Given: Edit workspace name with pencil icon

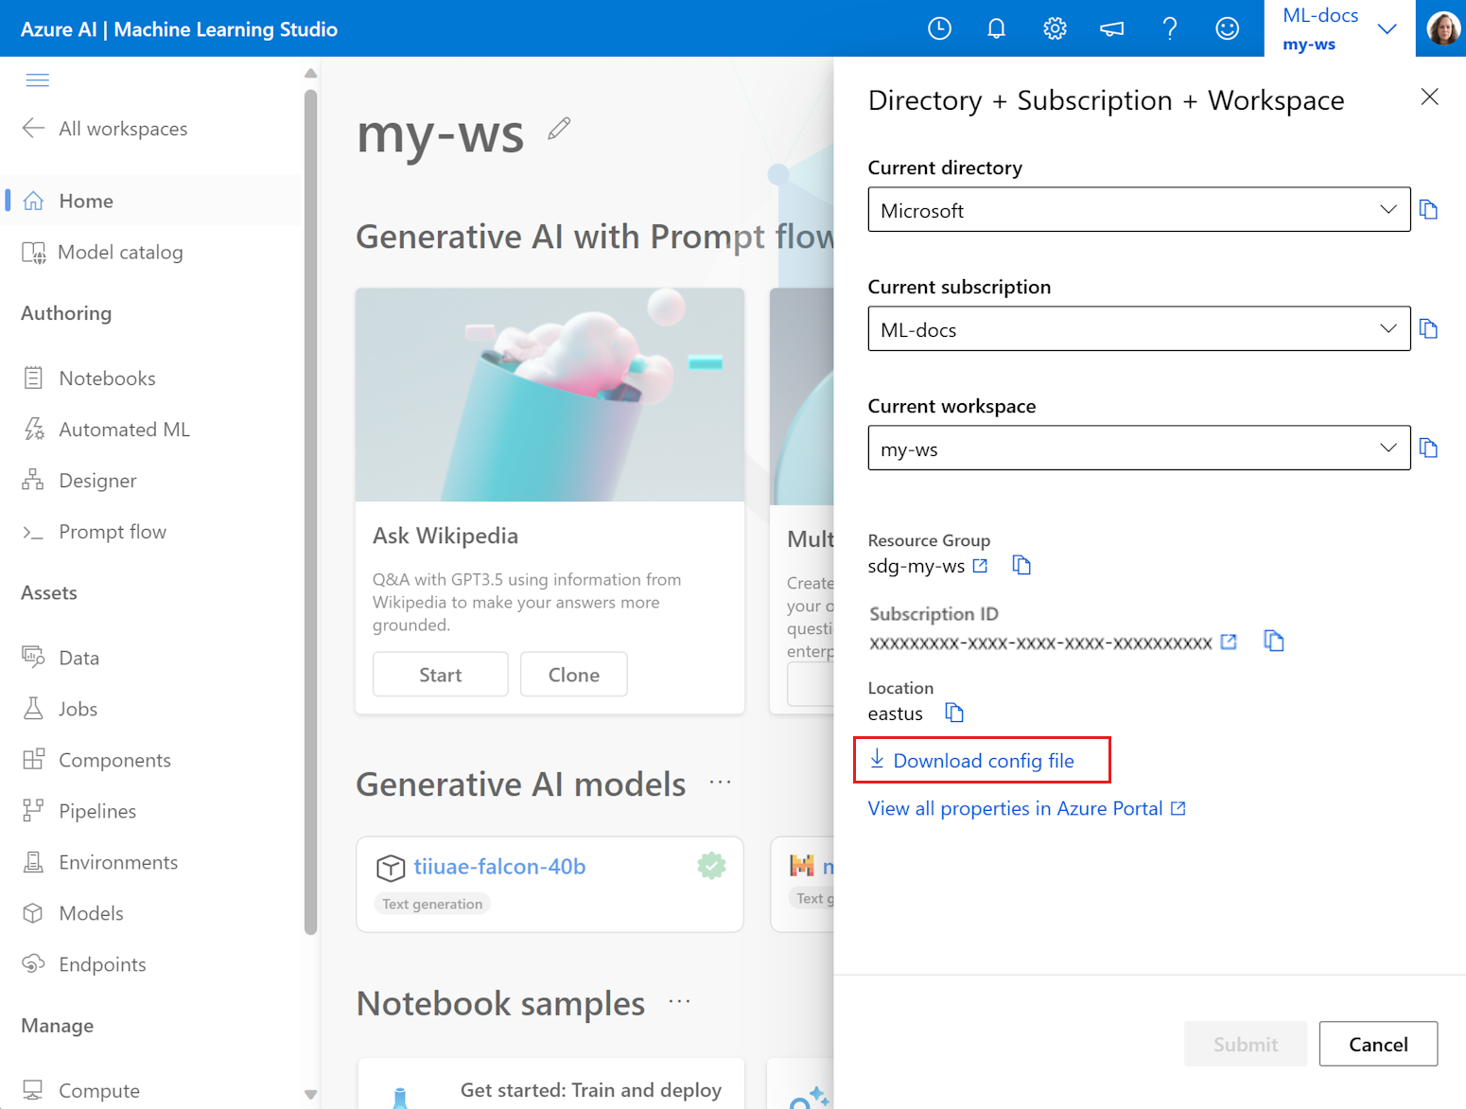Looking at the screenshot, I should pos(559,129).
